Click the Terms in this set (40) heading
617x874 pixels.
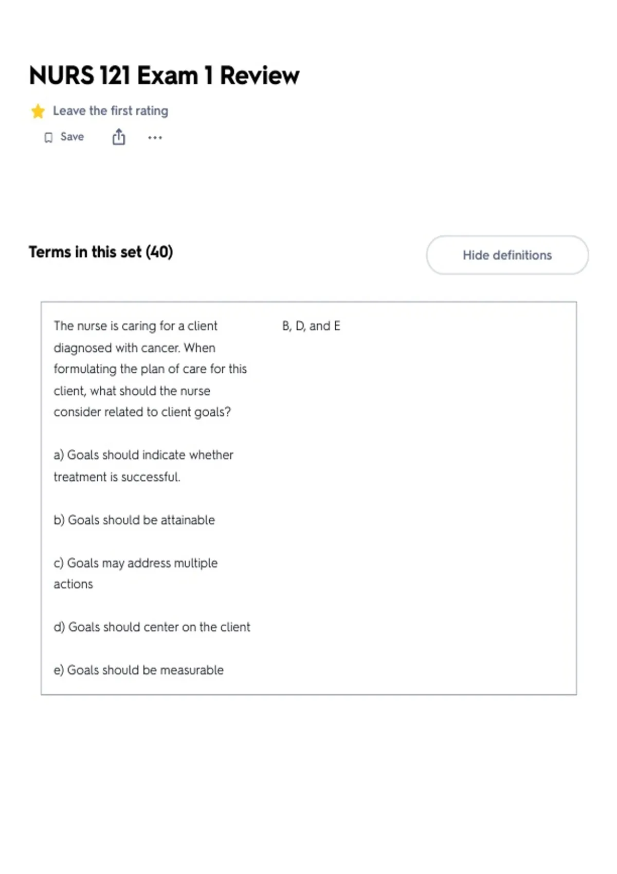tap(101, 252)
